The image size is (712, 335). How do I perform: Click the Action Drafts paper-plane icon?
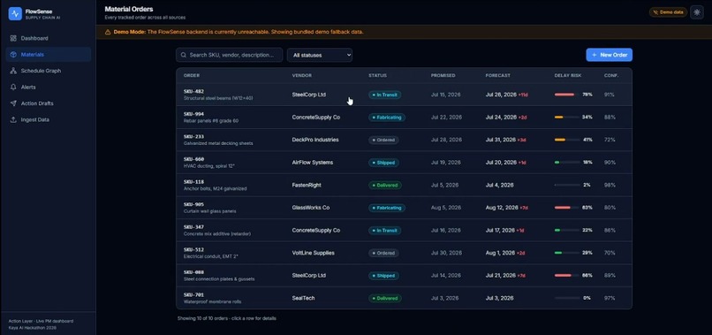point(13,103)
